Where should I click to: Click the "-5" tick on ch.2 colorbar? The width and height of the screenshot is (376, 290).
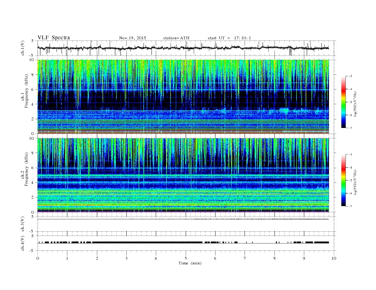coord(350,181)
